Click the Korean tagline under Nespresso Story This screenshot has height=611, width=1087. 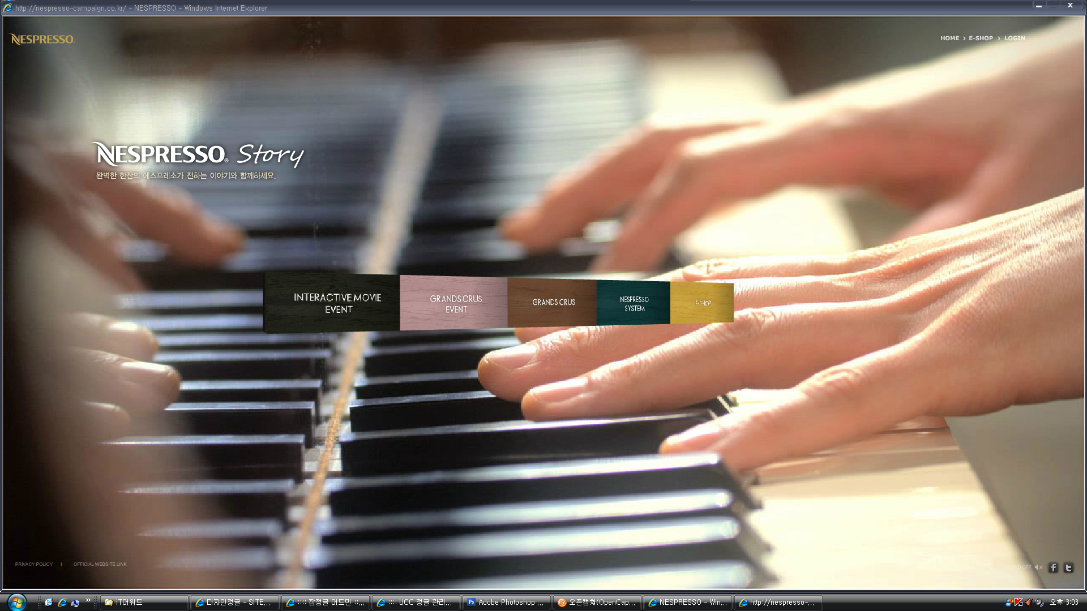click(186, 176)
